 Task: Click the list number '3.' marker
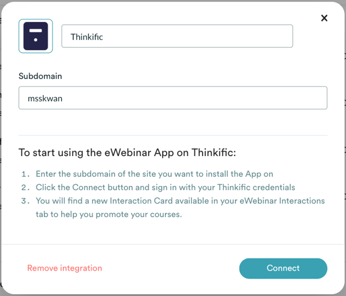click(x=25, y=200)
